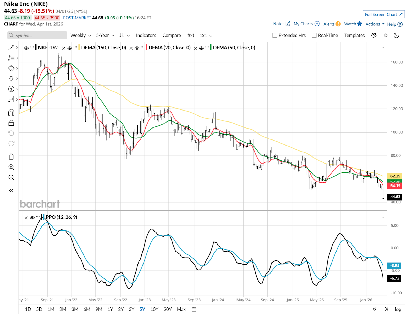Open the Alerts exclamation icon

click(338, 24)
